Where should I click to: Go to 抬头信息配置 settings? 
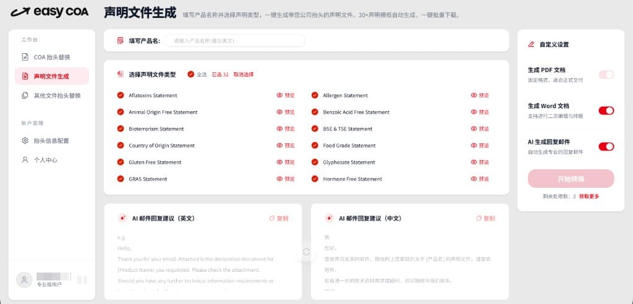tap(52, 140)
